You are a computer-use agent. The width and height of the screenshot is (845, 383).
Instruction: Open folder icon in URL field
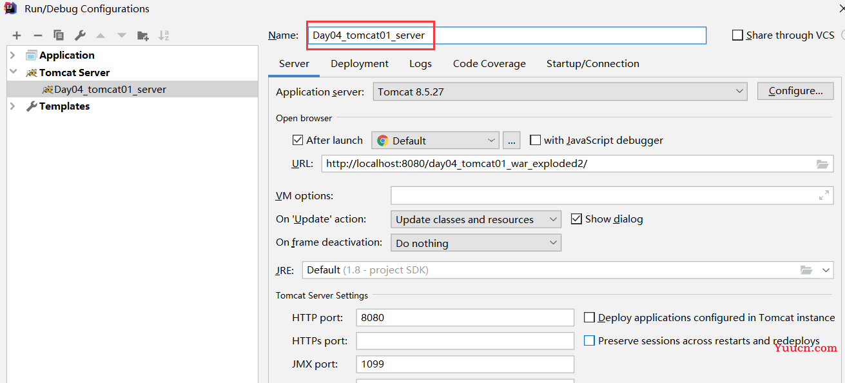(x=822, y=164)
